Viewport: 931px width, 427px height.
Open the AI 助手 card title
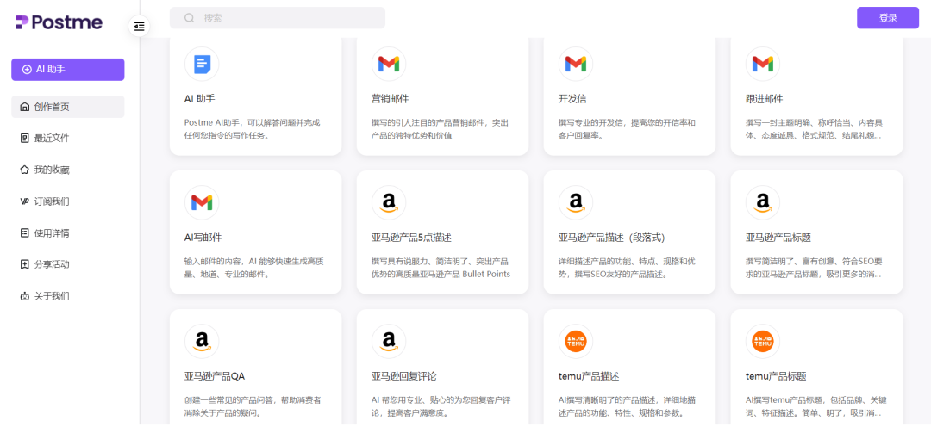click(x=199, y=99)
